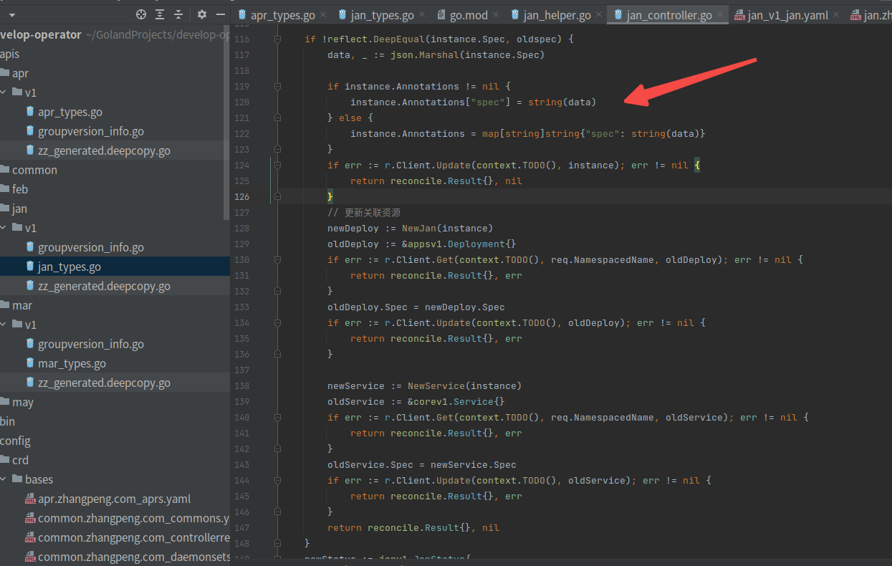Open the jan_v1_jan.yaml tab
Screen dimensions: 892x566
(x=787, y=15)
